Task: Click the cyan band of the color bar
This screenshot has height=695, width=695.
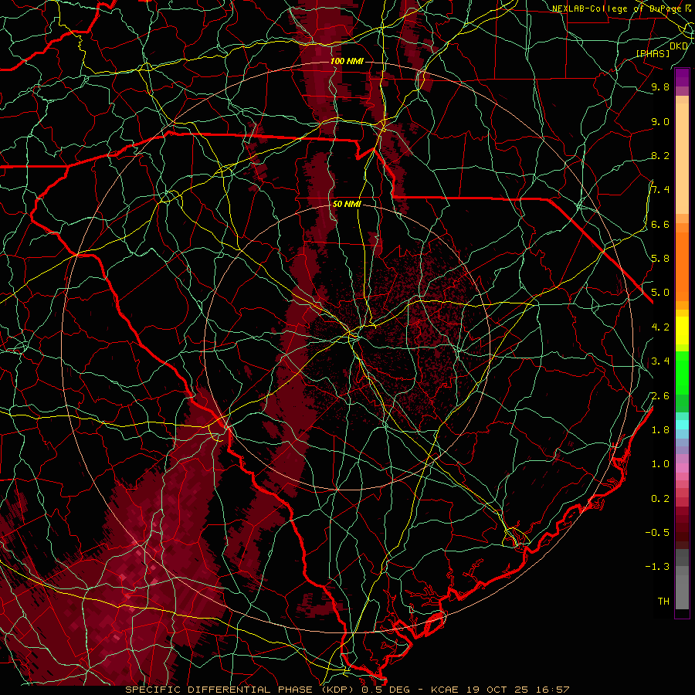Action: pos(682,424)
